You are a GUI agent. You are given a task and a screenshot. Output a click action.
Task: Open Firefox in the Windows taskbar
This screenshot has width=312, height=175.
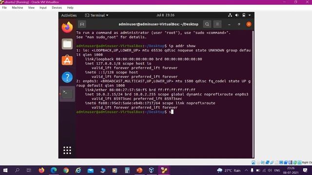(41, 170)
